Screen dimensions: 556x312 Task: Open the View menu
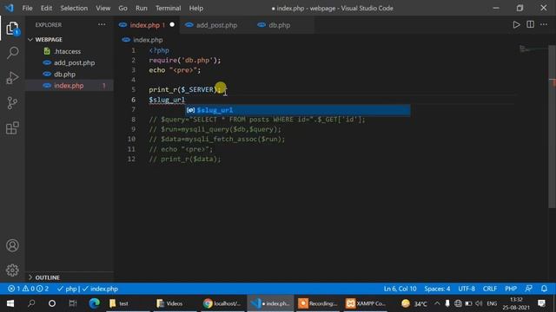tap(103, 8)
